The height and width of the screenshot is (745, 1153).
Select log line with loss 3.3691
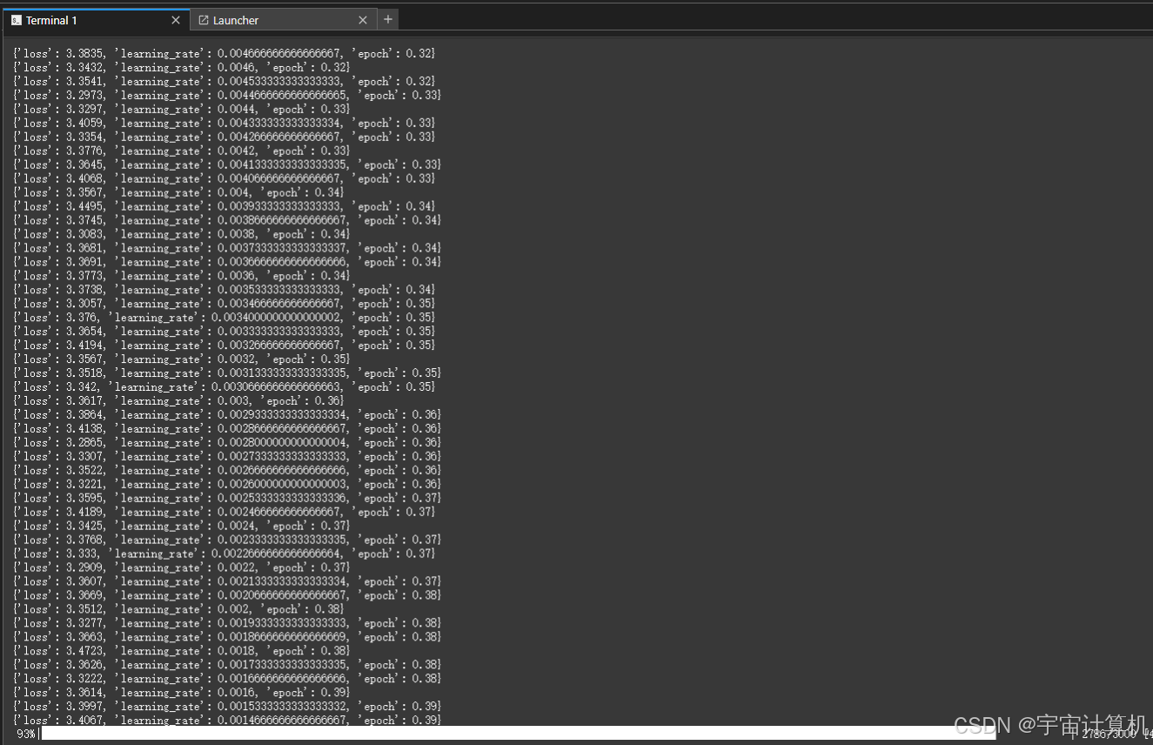point(228,262)
